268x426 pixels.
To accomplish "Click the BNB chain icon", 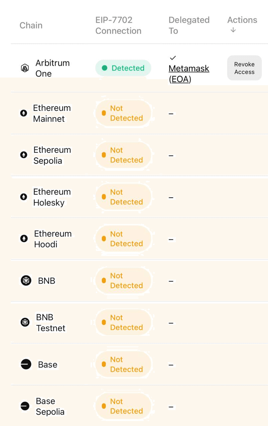I will click(x=26, y=281).
